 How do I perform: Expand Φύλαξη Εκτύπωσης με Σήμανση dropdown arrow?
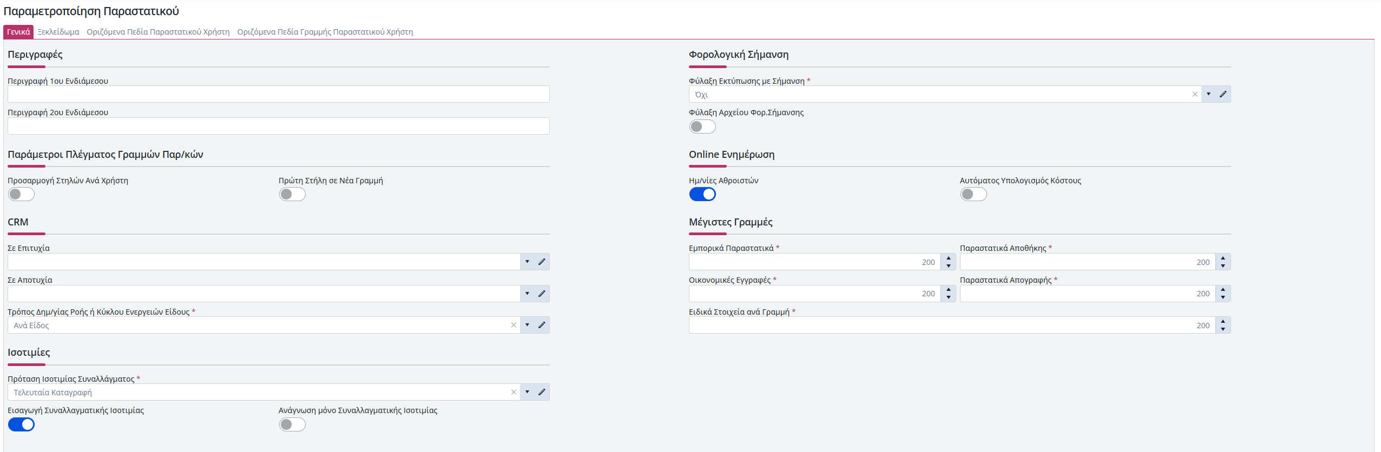[x=1208, y=94]
